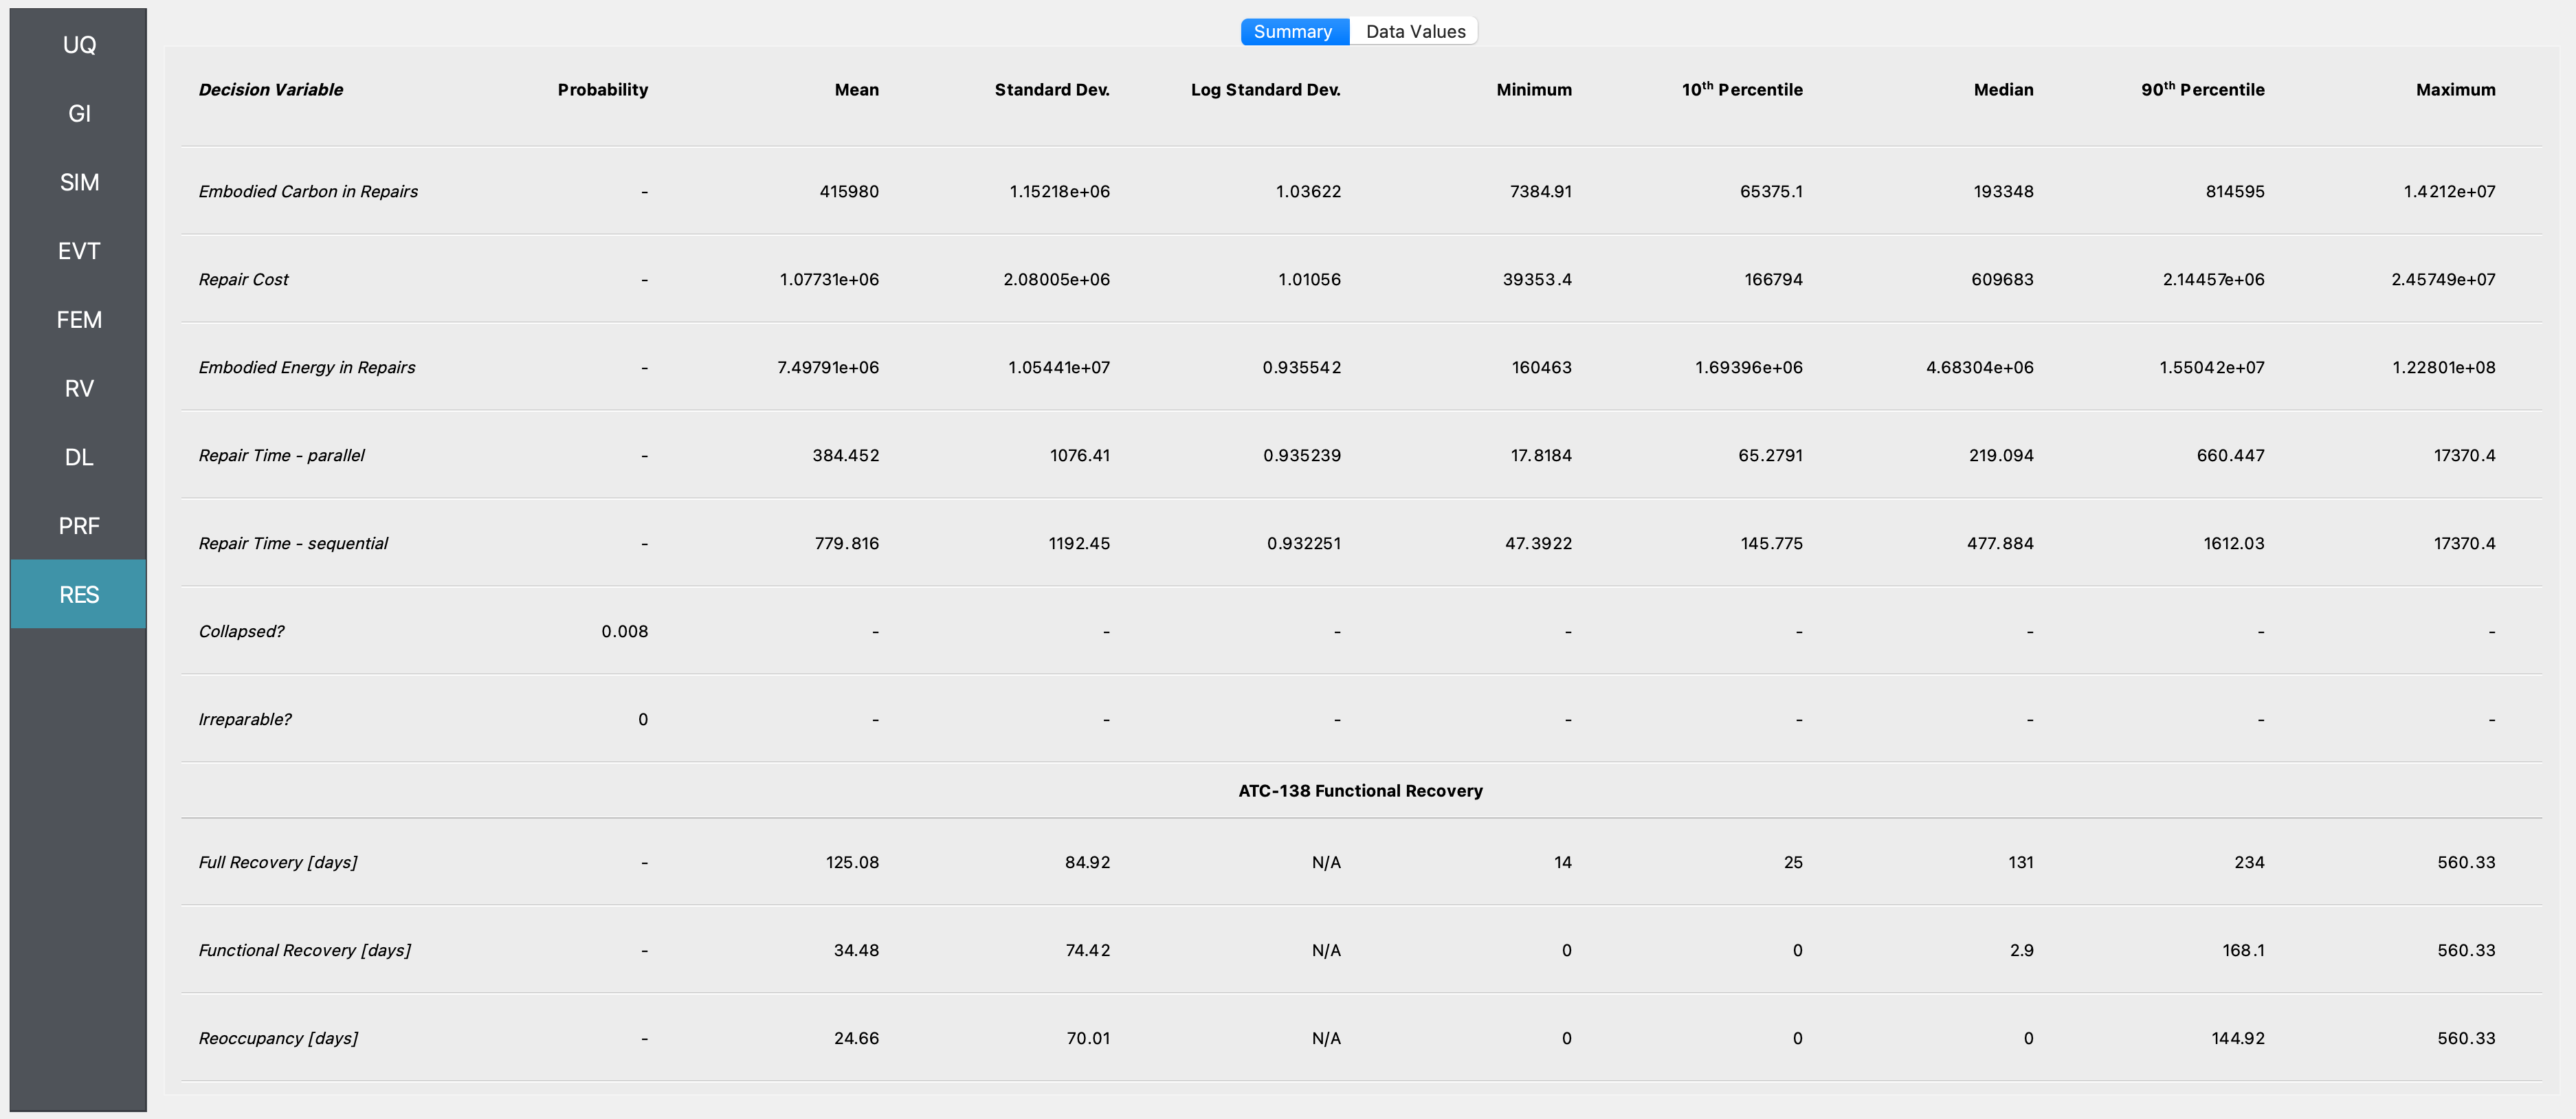This screenshot has width=2576, height=1119.
Task: Select the Summary tab
Action: [x=1294, y=32]
